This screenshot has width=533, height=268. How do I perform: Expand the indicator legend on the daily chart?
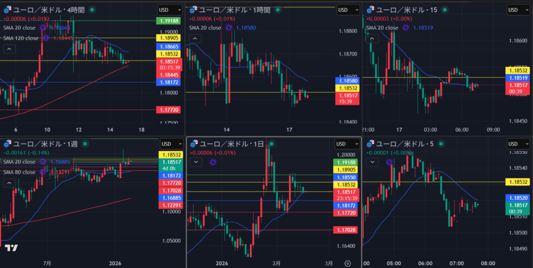click(195, 162)
